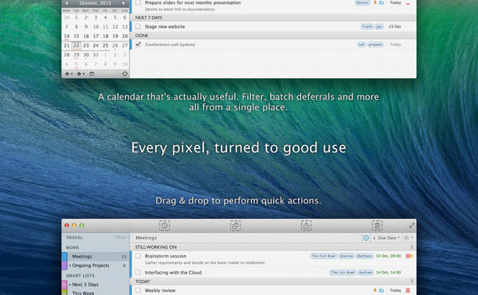Click the purple color tab beside Ongoing Projects
The height and width of the screenshot is (295, 478).
pyautogui.click(x=65, y=265)
